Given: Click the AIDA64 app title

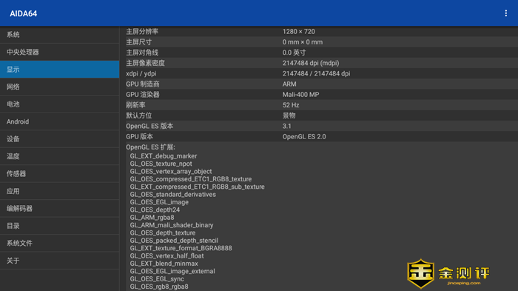Looking at the screenshot, I should pos(24,13).
